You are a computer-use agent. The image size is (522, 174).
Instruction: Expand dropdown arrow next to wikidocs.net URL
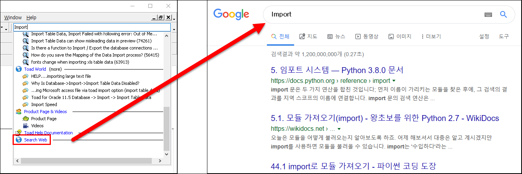(339, 129)
